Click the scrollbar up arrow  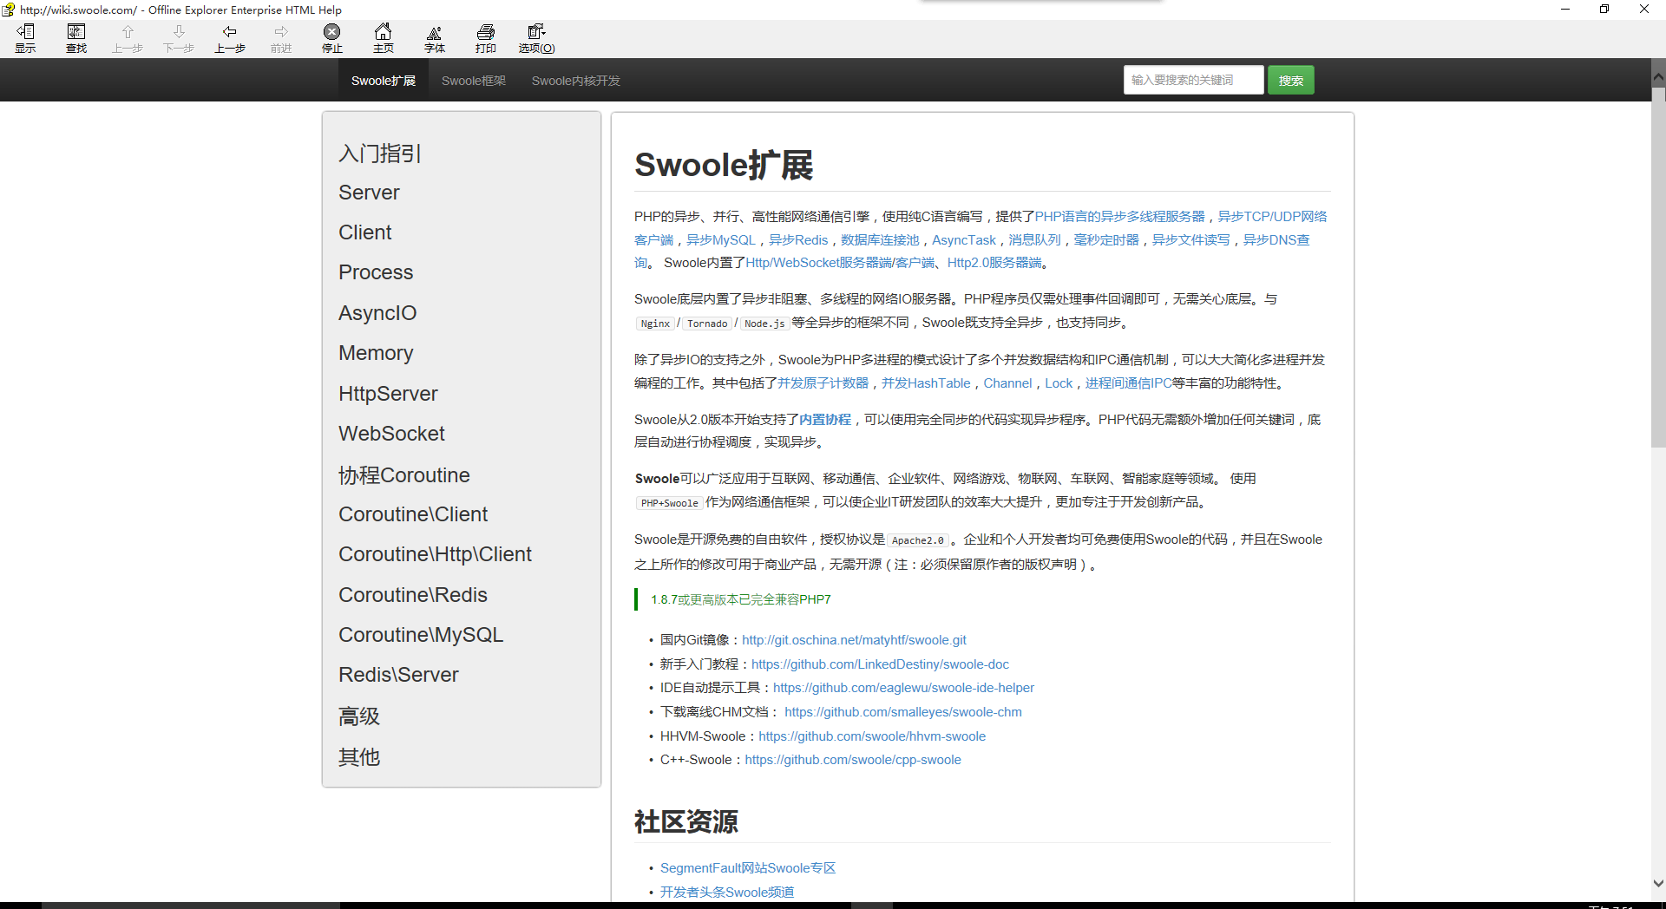[1658, 76]
